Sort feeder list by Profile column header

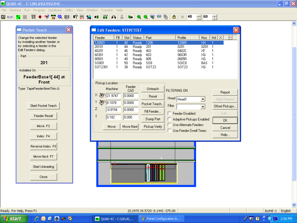187,38
